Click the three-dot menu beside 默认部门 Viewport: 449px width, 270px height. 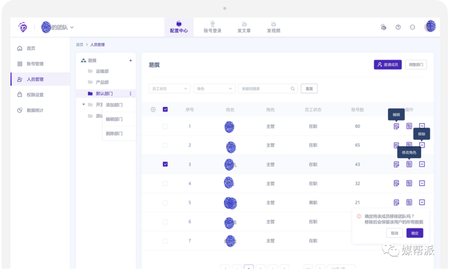131,94
